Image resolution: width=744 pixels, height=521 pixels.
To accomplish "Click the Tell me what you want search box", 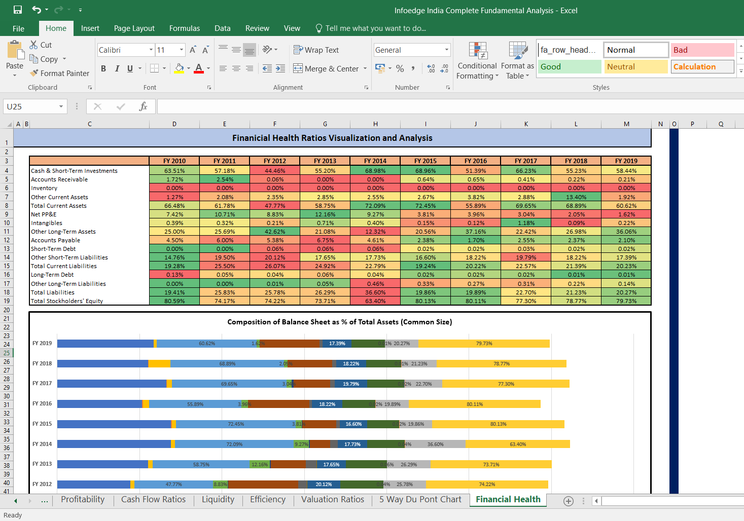I will (x=371, y=28).
